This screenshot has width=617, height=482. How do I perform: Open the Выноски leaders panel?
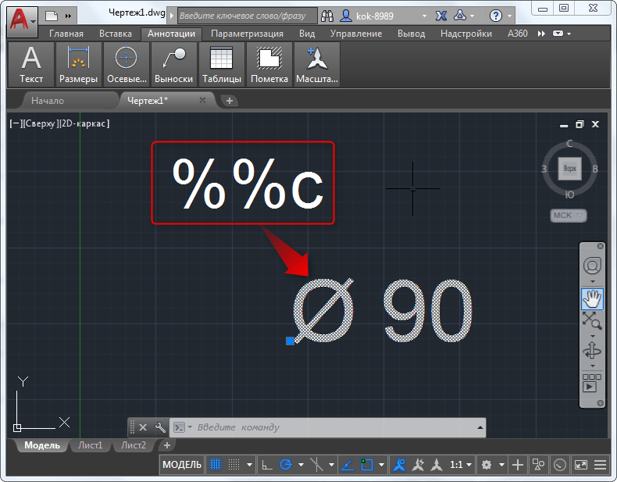point(174,65)
